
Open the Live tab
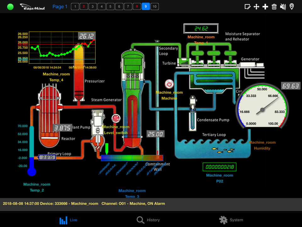pyautogui.click(x=68, y=220)
